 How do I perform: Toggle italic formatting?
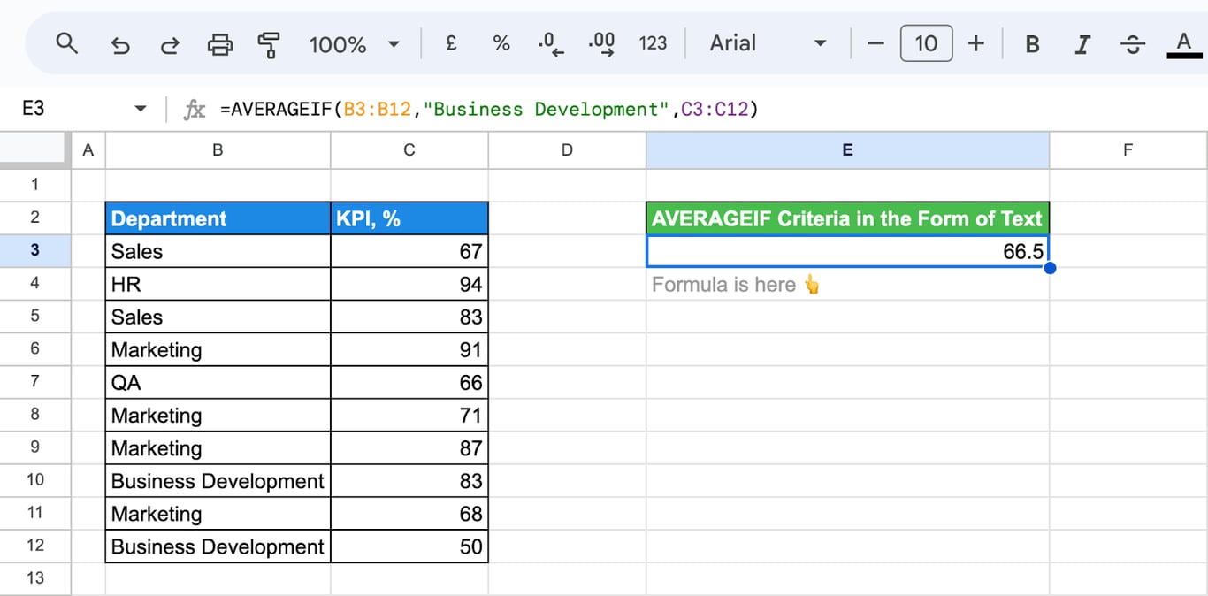click(x=1082, y=44)
